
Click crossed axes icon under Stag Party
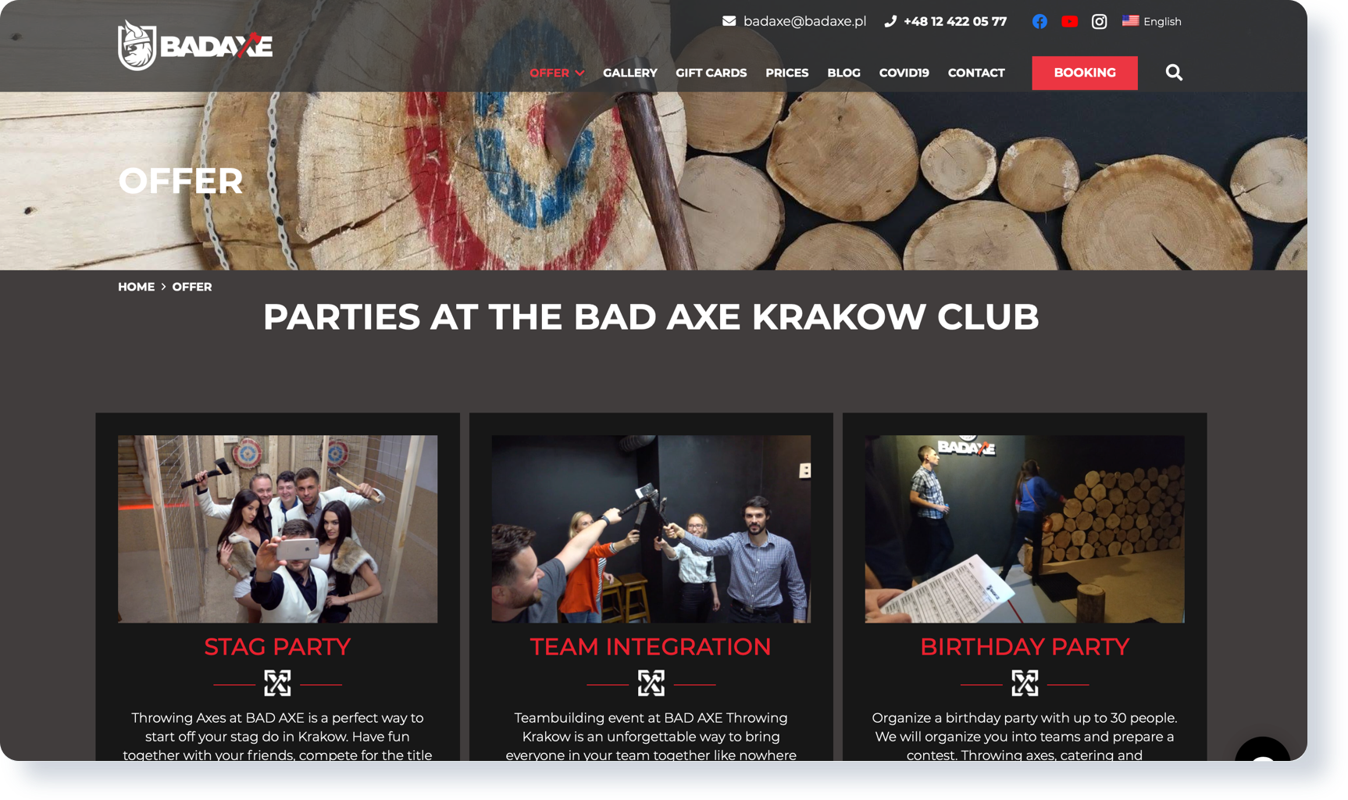[x=277, y=684]
